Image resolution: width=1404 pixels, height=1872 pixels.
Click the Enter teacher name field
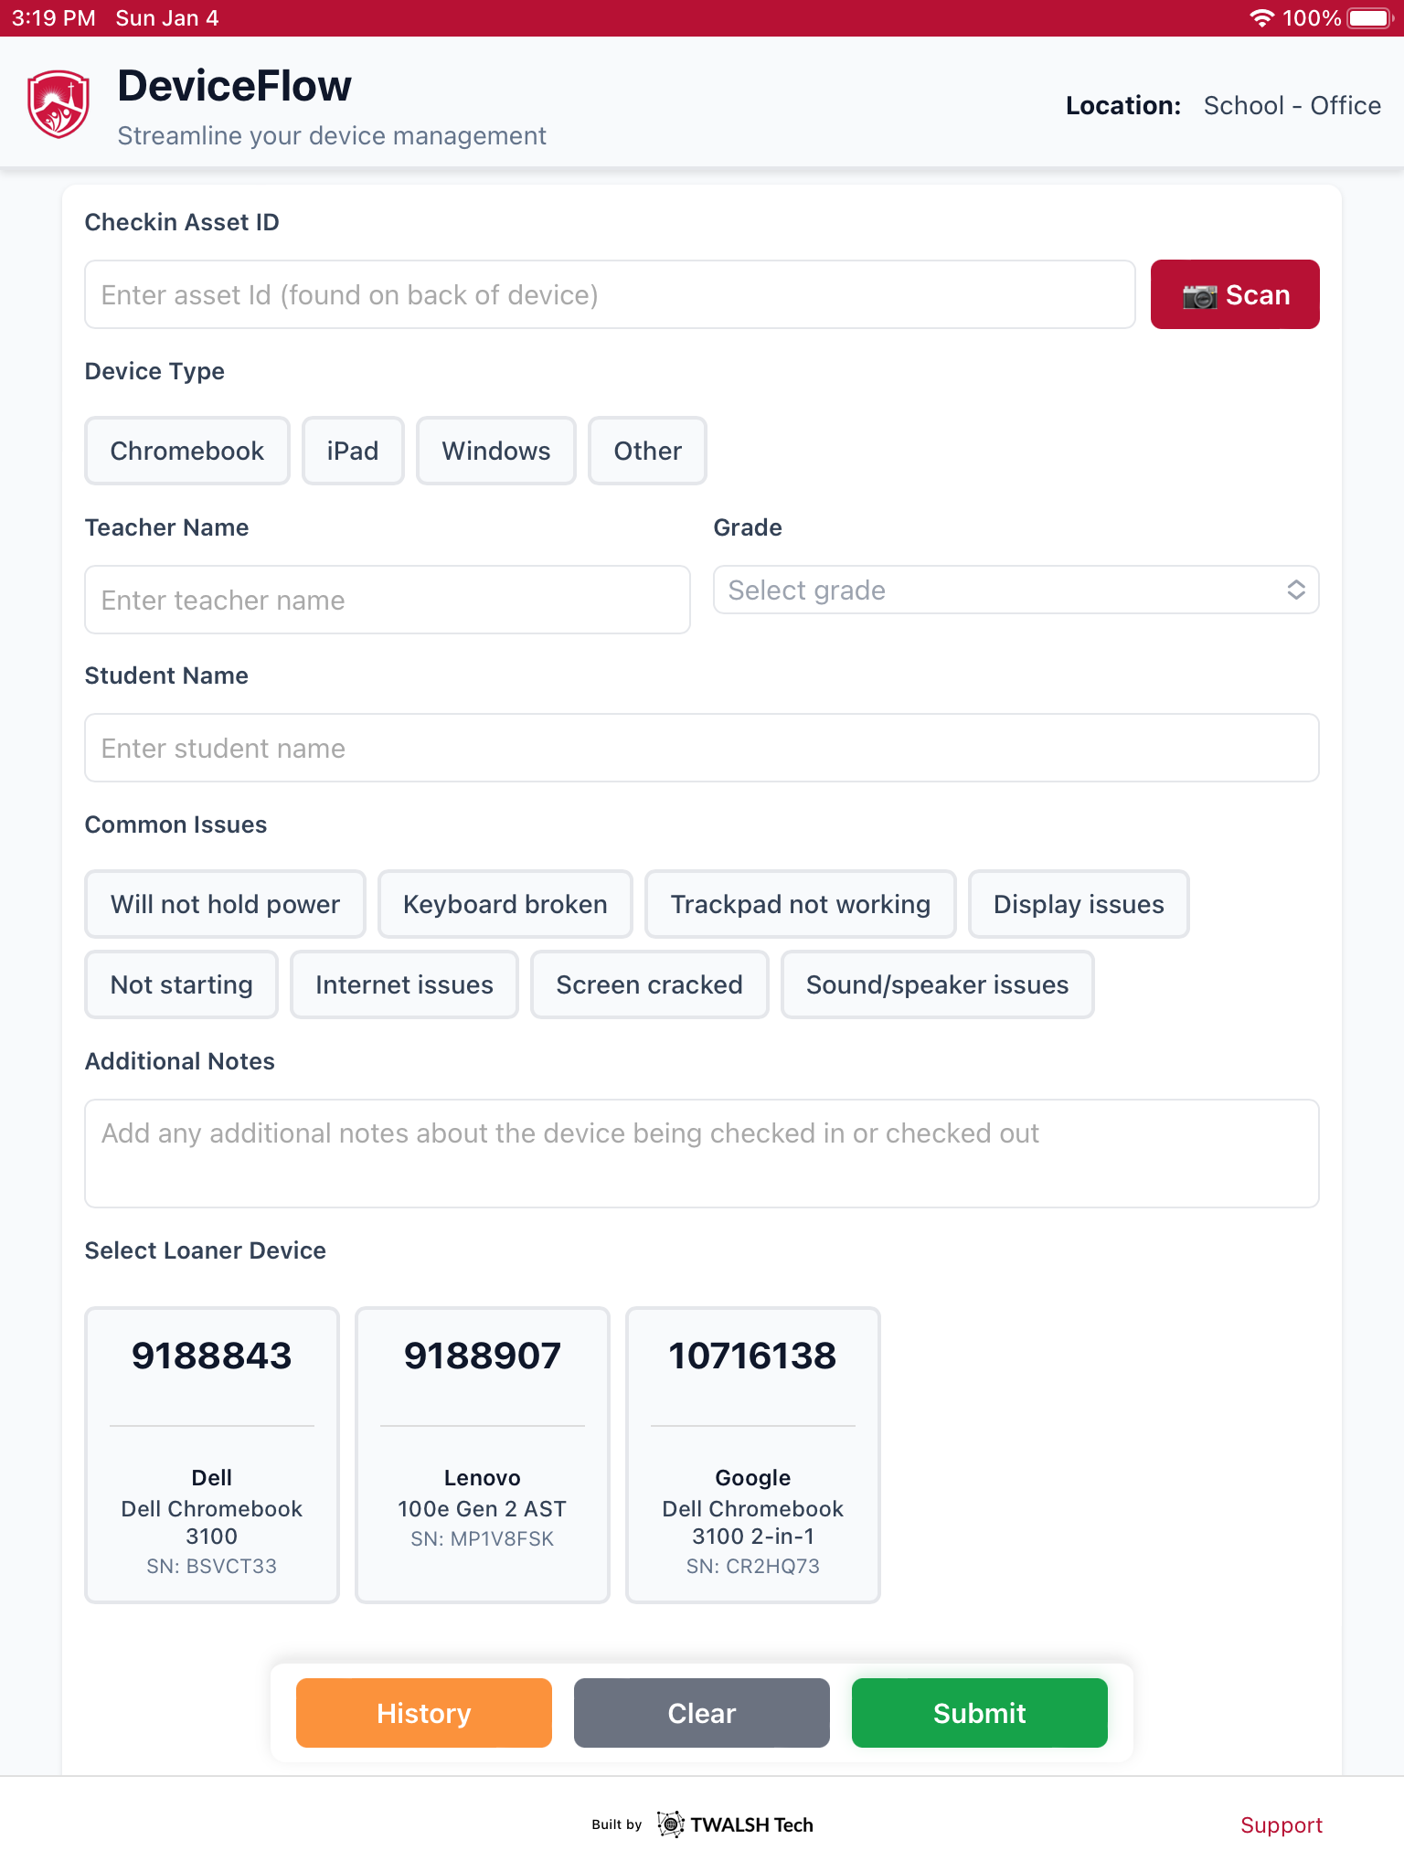387,600
